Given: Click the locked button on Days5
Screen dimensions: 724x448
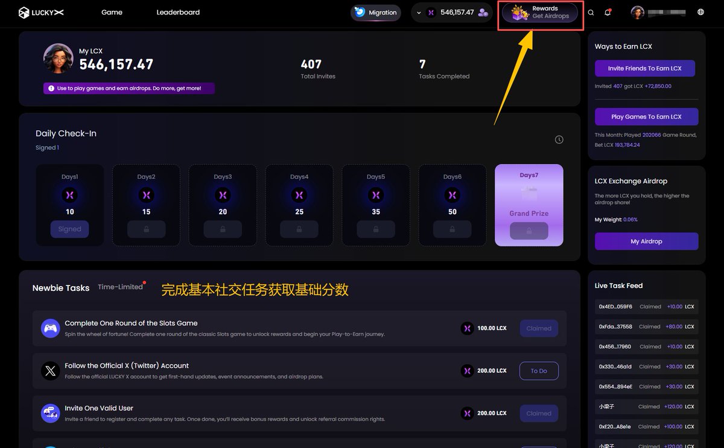Looking at the screenshot, I should click(376, 229).
